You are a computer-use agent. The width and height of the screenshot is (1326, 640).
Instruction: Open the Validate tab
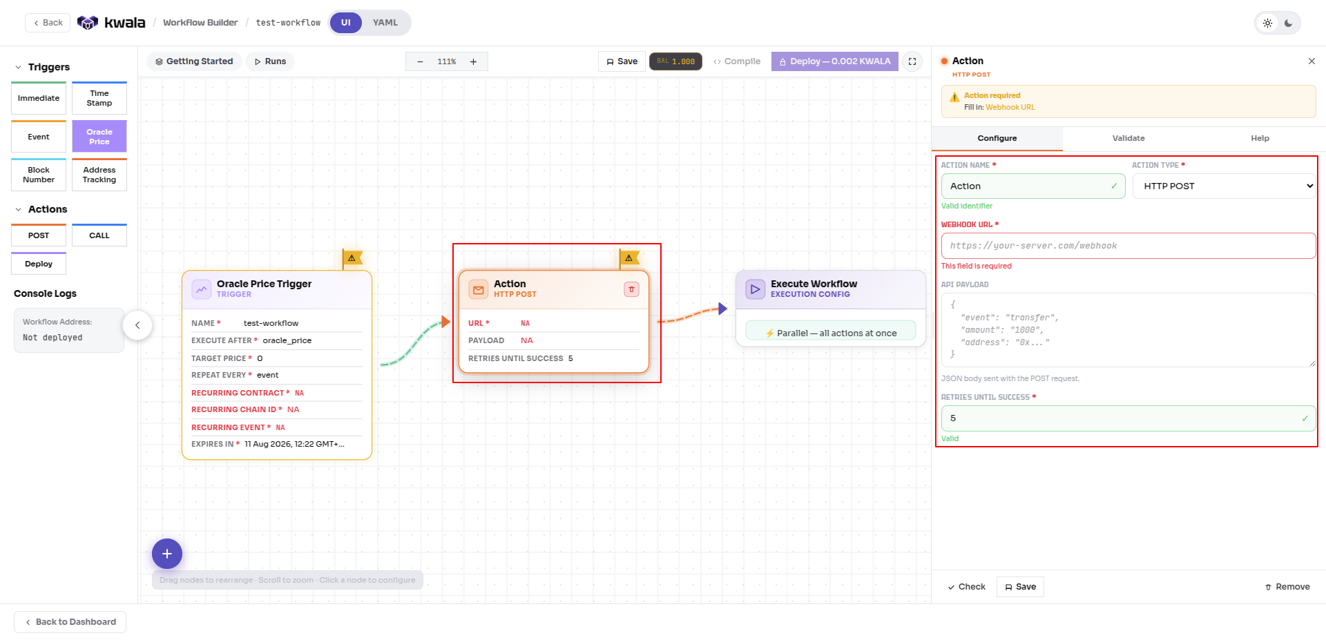pos(1128,138)
